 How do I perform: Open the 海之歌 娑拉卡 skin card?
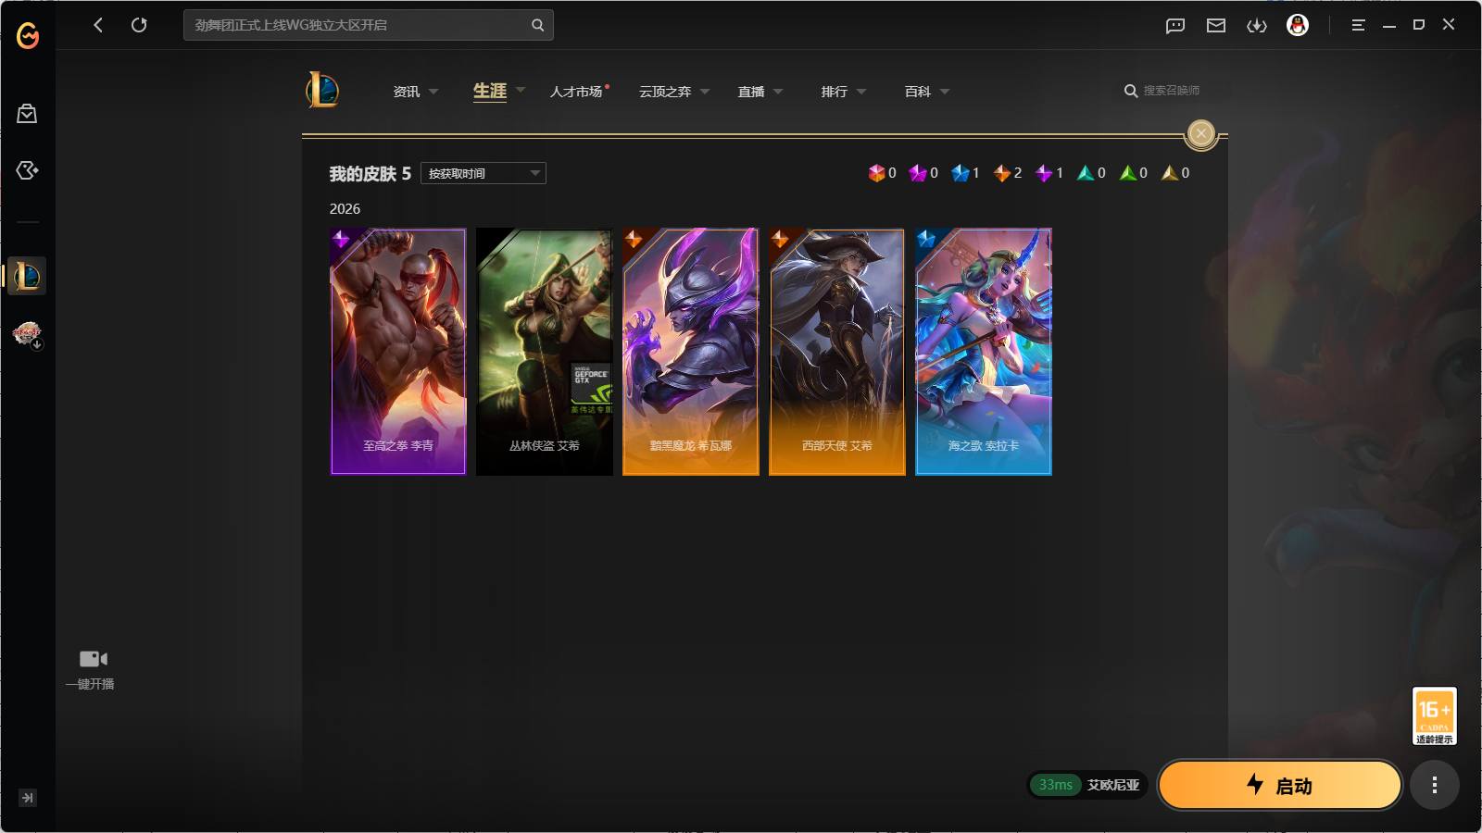[x=984, y=352]
